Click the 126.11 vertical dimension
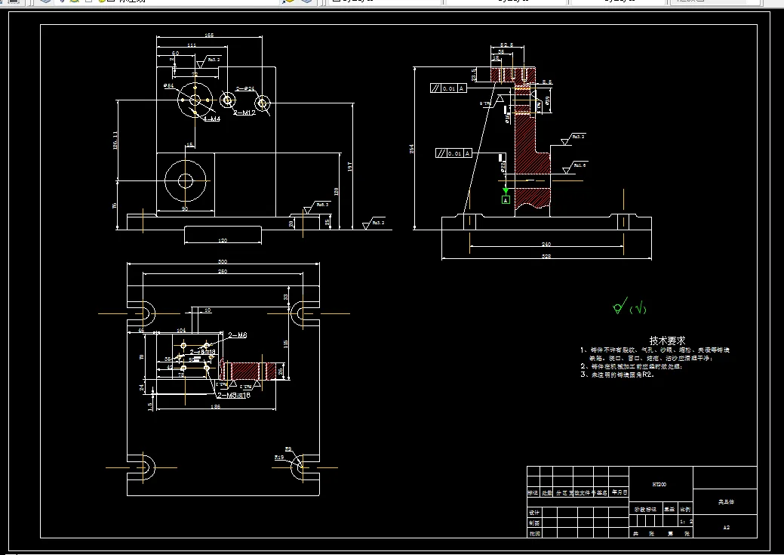This screenshot has width=784, height=555. 115,140
